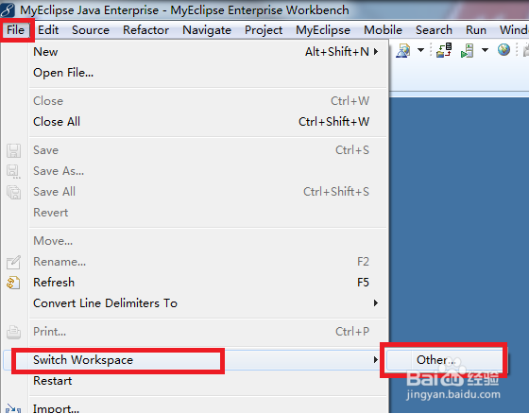Open the Run menu
The width and height of the screenshot is (529, 414).
476,30
